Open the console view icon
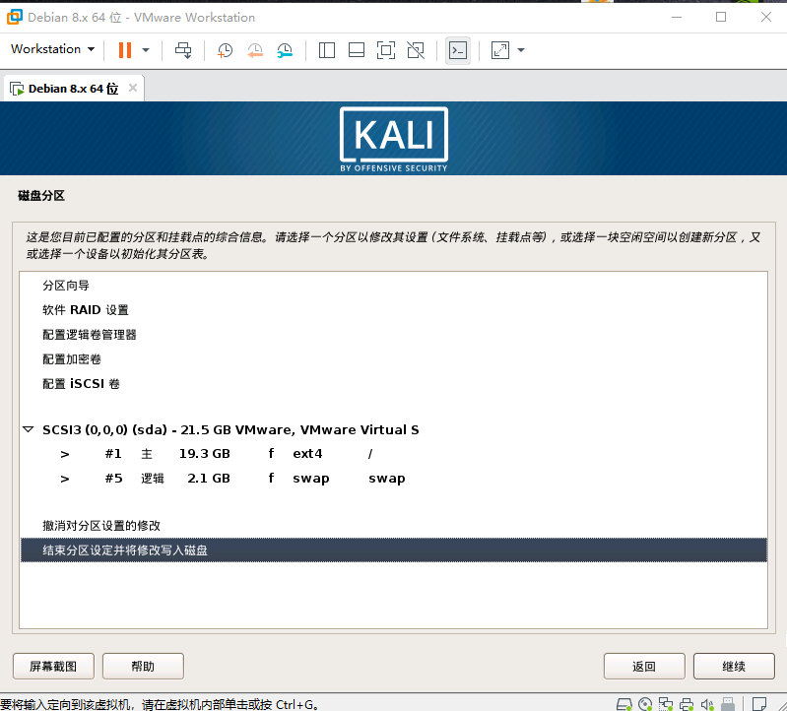 click(458, 50)
